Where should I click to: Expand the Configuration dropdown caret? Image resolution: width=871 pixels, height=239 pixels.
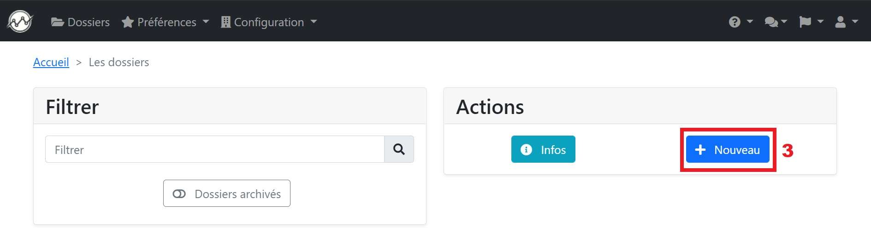click(314, 22)
